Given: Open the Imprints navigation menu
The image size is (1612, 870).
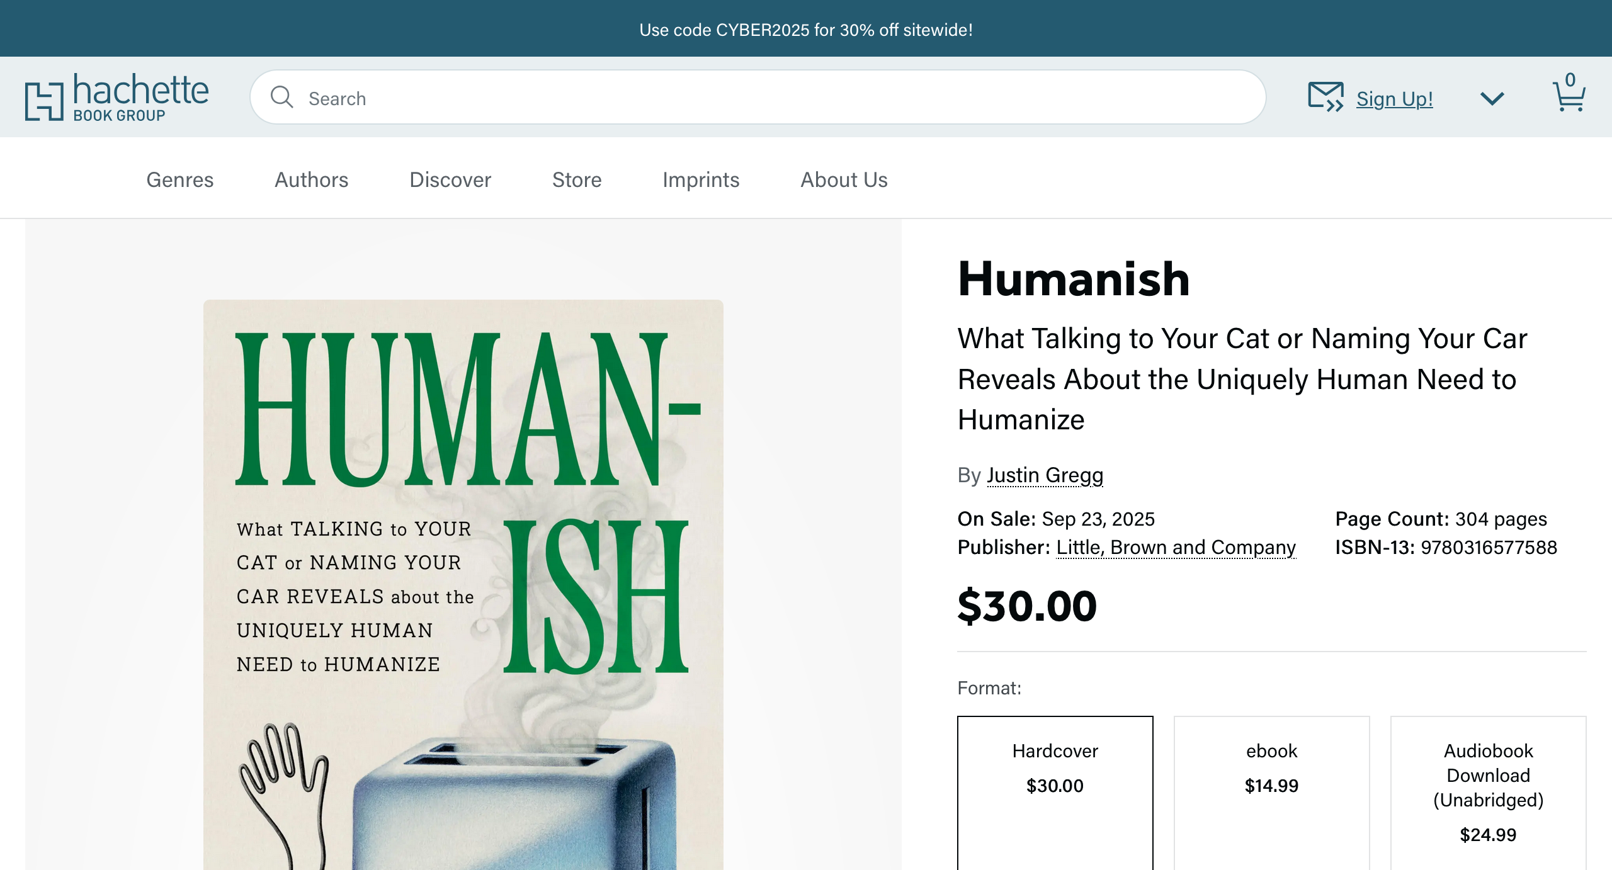Looking at the screenshot, I should click(x=701, y=180).
